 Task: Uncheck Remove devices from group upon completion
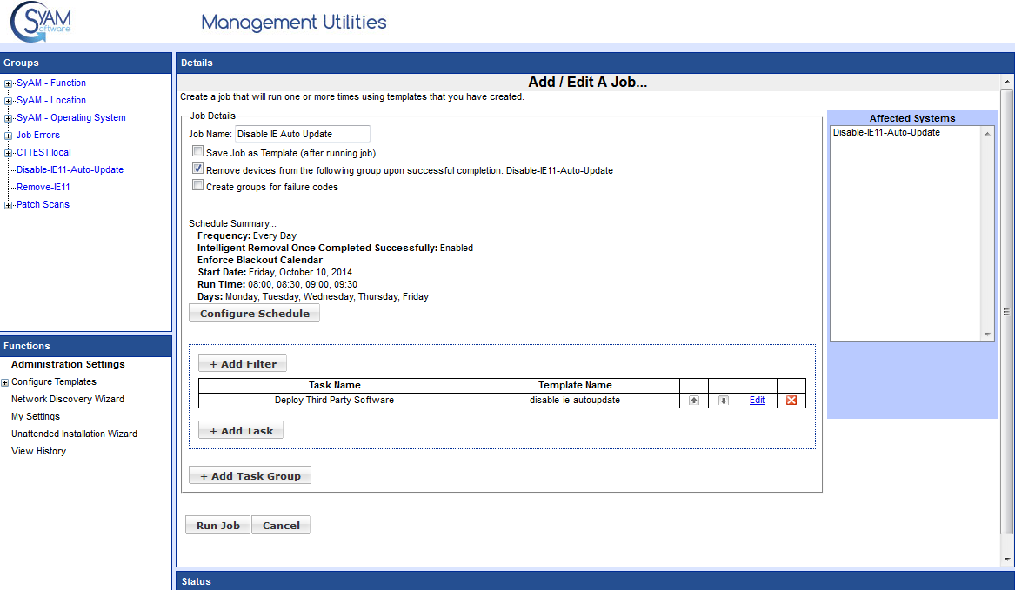pyautogui.click(x=198, y=169)
